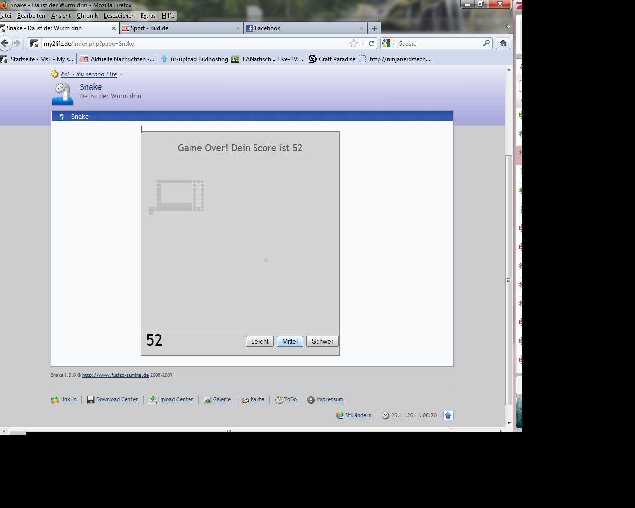Bookmark the page with the star icon
The height and width of the screenshot is (508, 635).
pyautogui.click(x=354, y=43)
